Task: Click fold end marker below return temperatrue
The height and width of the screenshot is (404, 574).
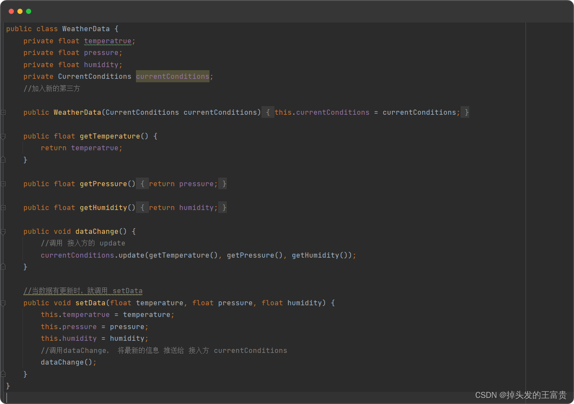Action: (x=3, y=160)
